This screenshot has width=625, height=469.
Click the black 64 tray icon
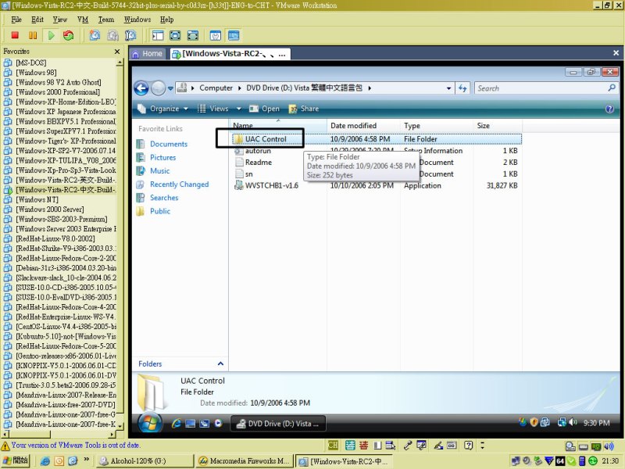560,461
